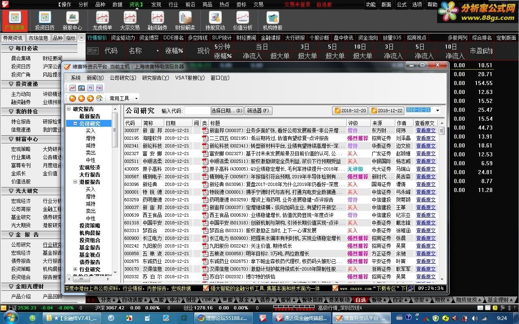Open the 价值分析 toolbar icon

(x=242, y=21)
